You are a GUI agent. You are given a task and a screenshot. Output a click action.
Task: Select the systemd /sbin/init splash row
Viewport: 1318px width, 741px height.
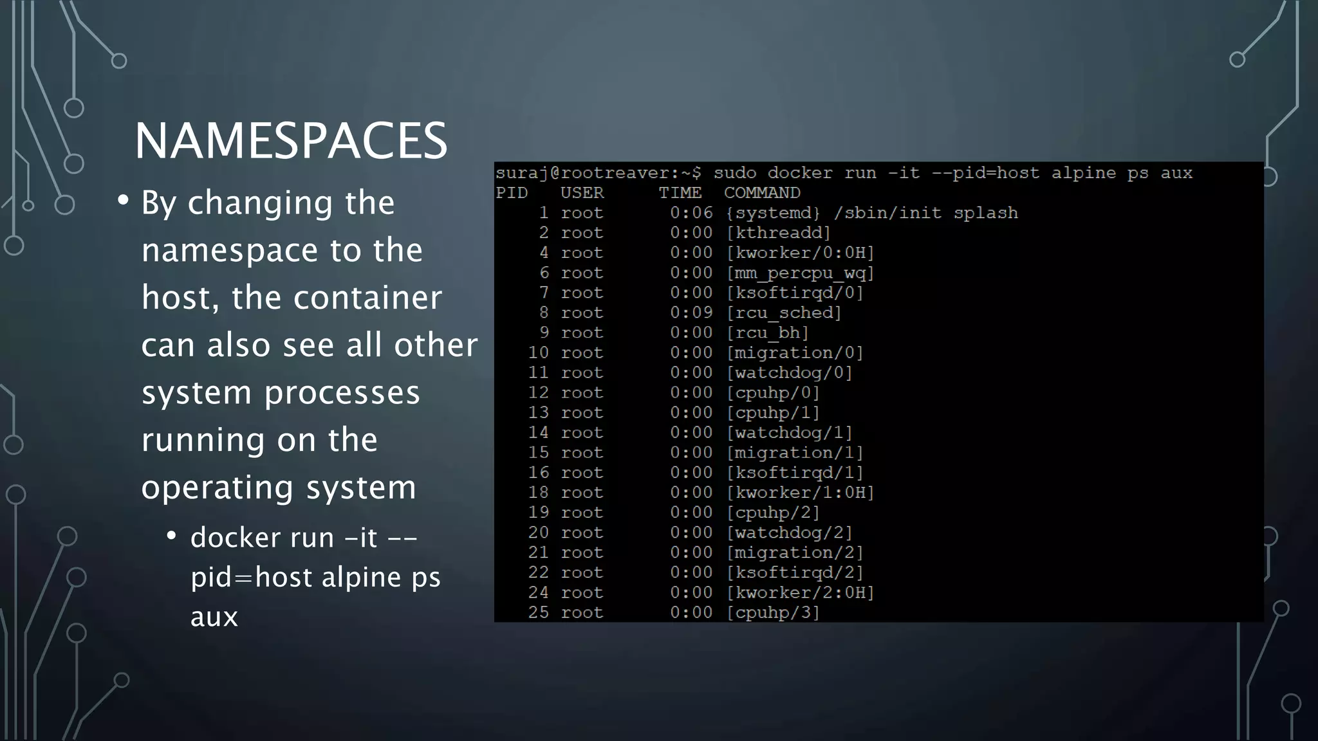(x=871, y=213)
